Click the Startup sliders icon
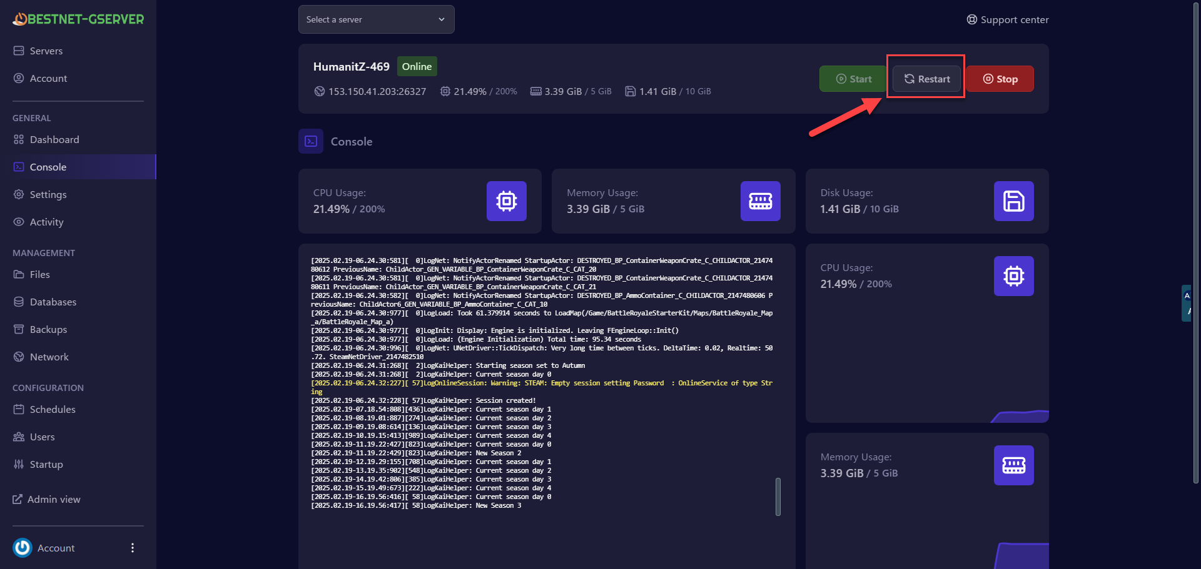This screenshot has width=1201, height=569. (x=19, y=464)
